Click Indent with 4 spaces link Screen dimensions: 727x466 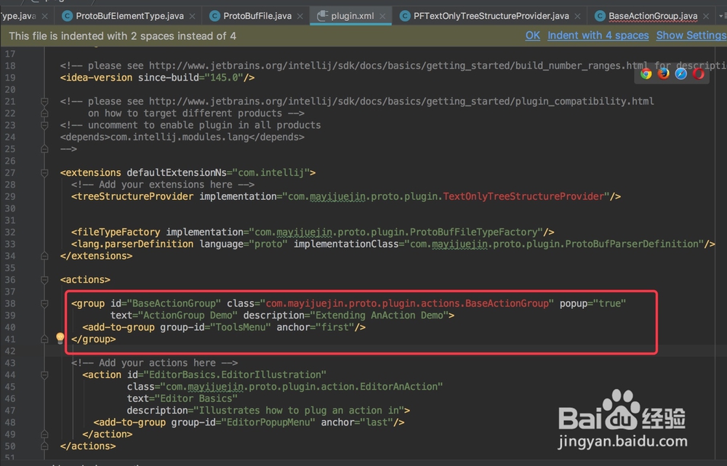(598, 36)
